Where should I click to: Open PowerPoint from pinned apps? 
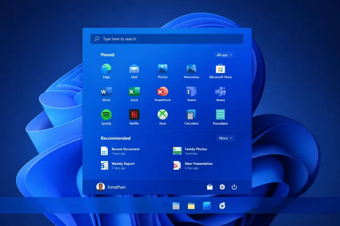coord(162,94)
